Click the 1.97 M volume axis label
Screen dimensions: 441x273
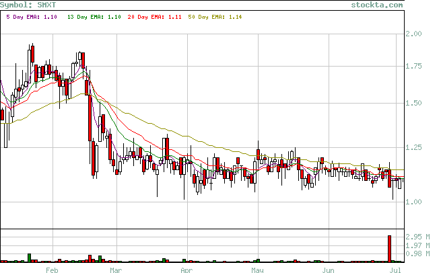pyautogui.click(x=417, y=245)
